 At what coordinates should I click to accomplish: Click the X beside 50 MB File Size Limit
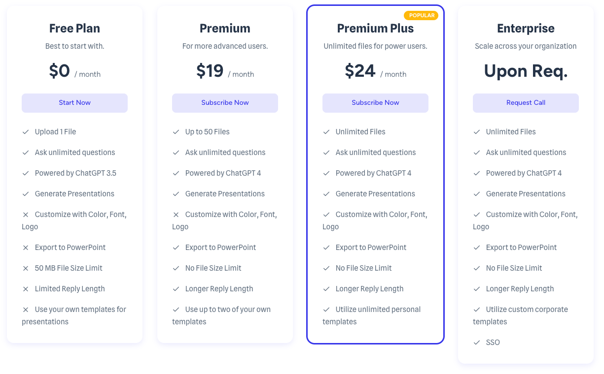(26, 268)
